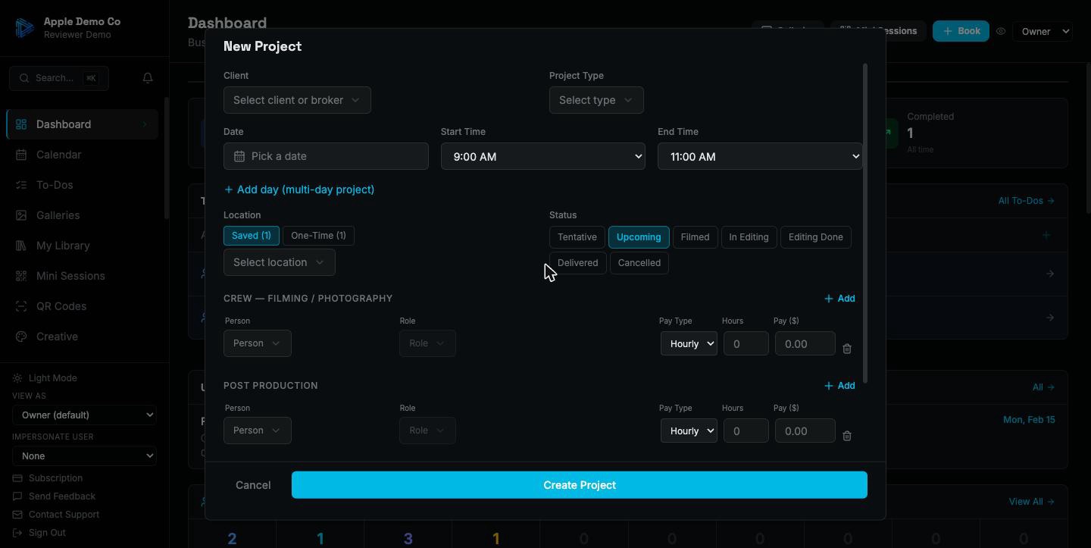Click Add day (multi-day project) link
This screenshot has width=1091, height=548.
299,189
